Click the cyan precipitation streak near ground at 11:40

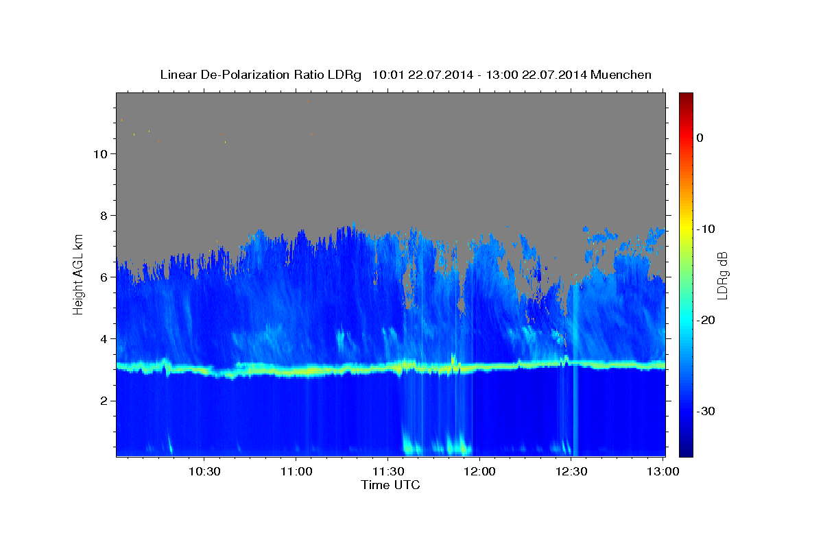point(413,445)
